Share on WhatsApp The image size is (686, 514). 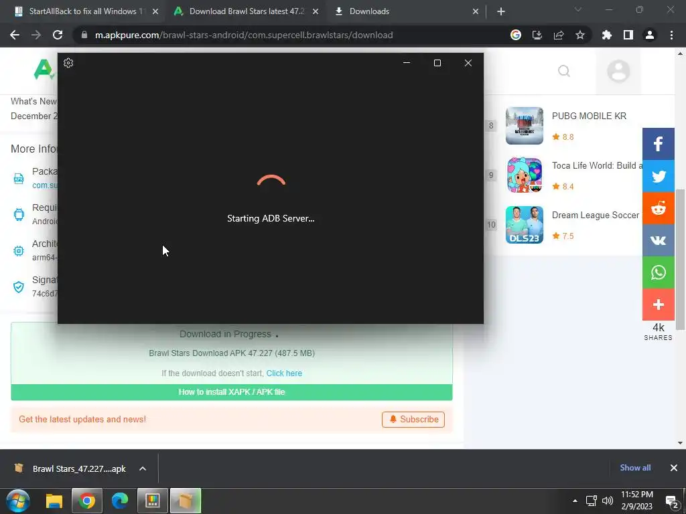659,272
